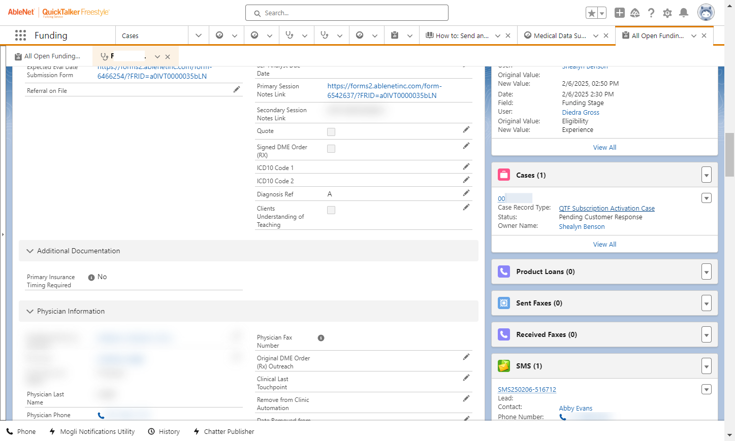
Task: Click the Sent Faxes list icon
Action: click(504, 303)
